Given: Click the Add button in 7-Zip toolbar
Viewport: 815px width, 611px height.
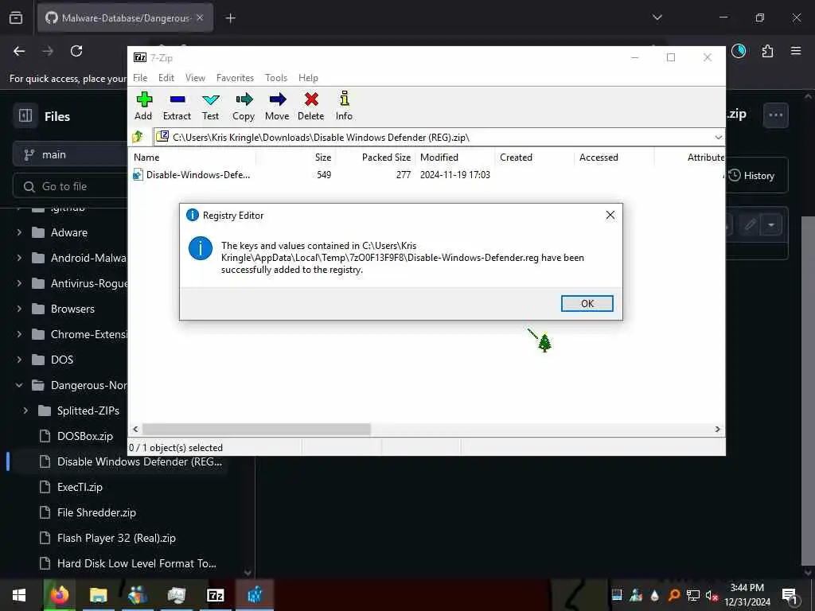Looking at the screenshot, I should click(x=143, y=106).
